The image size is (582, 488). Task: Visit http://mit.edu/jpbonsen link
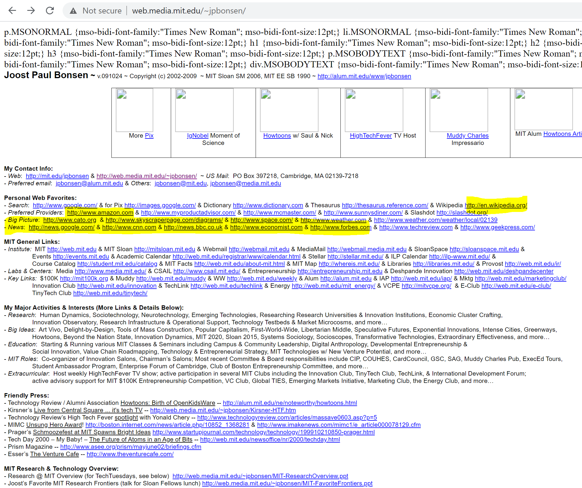tap(57, 176)
